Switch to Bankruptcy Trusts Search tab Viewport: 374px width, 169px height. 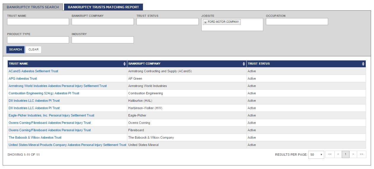33,7
